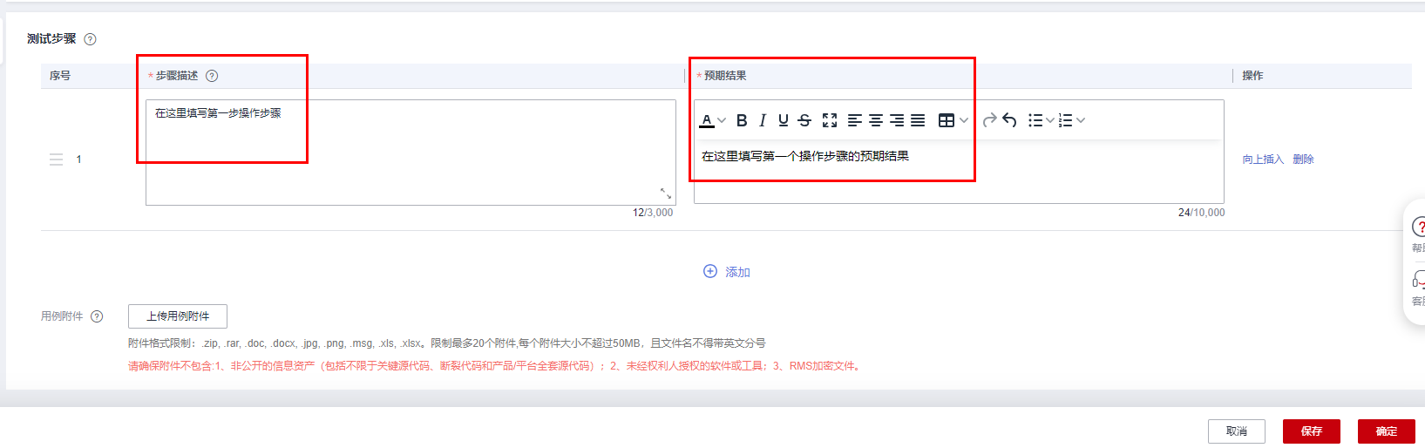The width and height of the screenshot is (1425, 448).
Task: Focus the 步骤描述 text area
Action: pos(411,153)
